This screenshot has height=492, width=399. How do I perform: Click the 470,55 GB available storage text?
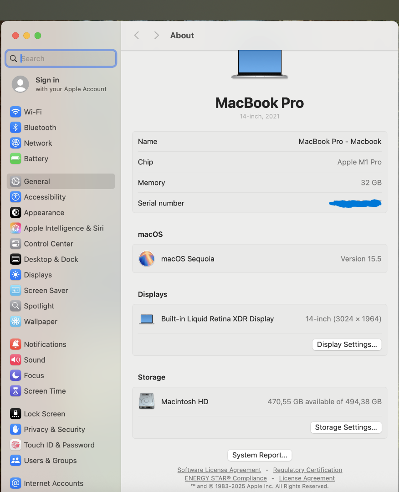pyautogui.click(x=324, y=402)
